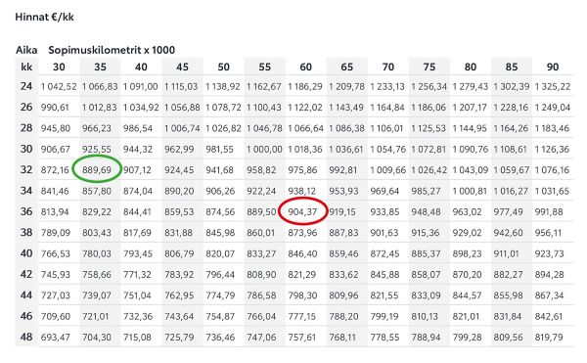The width and height of the screenshot is (587, 363).
Task: Select the 35 kilometre column header
Action: pos(100,67)
